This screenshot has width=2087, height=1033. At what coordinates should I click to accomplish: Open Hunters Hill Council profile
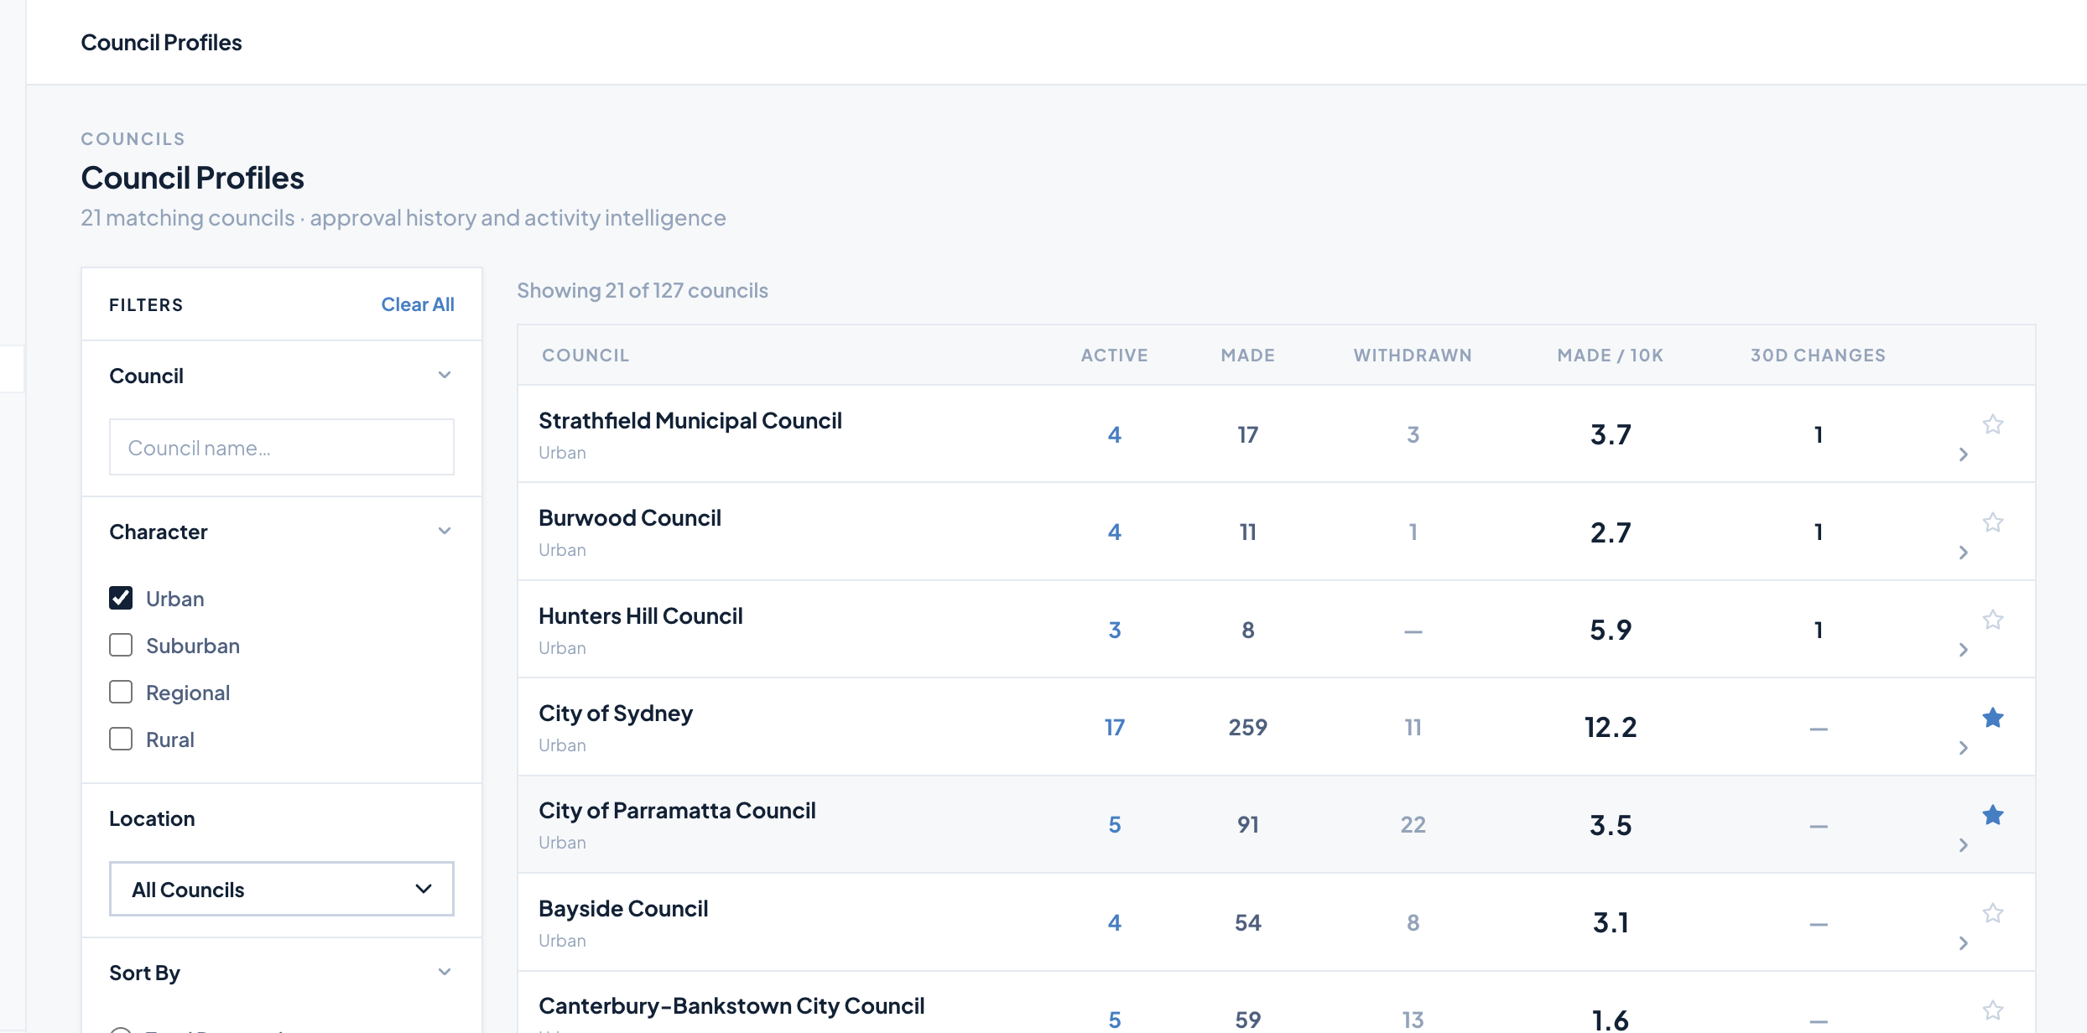(641, 616)
